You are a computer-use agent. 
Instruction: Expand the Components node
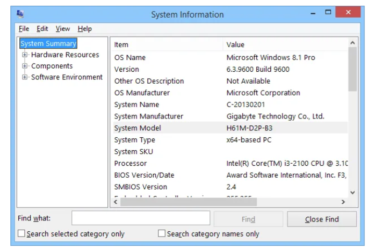pyautogui.click(x=24, y=66)
